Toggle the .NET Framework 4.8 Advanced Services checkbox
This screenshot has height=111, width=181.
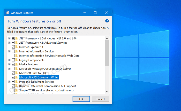(13, 43)
